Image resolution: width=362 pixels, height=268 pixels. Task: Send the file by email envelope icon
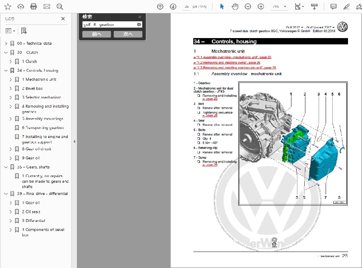[47, 6]
